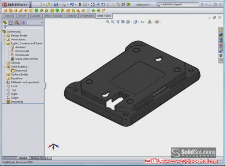The image size is (225, 166).
Task: Click the Tooling Split icon at toolbar end
Action: coord(104,11)
